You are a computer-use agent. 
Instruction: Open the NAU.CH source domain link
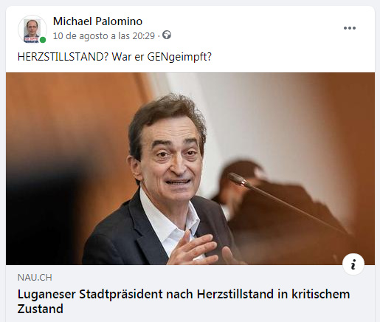click(35, 278)
